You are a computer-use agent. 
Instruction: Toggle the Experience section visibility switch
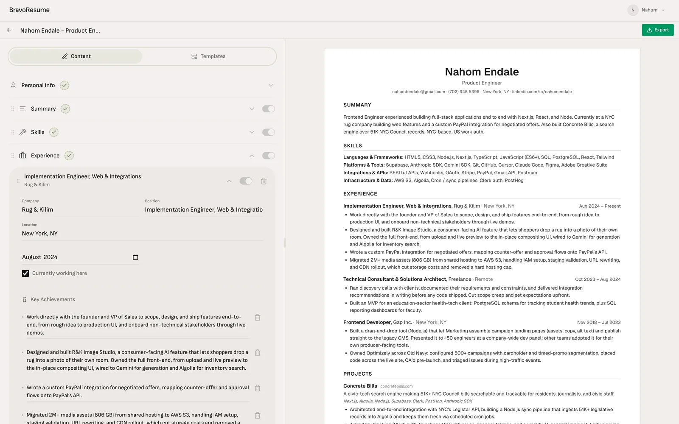[268, 156]
